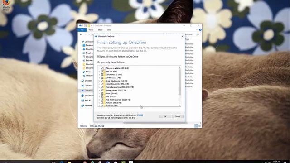Uncheck the Maine Canada Vaca 2006 checkbox
This screenshot has height=163, width=290.
(x=102, y=87)
